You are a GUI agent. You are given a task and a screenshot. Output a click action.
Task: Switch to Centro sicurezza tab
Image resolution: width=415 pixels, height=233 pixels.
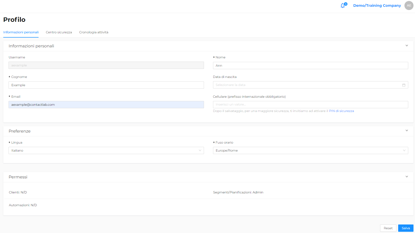pyautogui.click(x=59, y=32)
